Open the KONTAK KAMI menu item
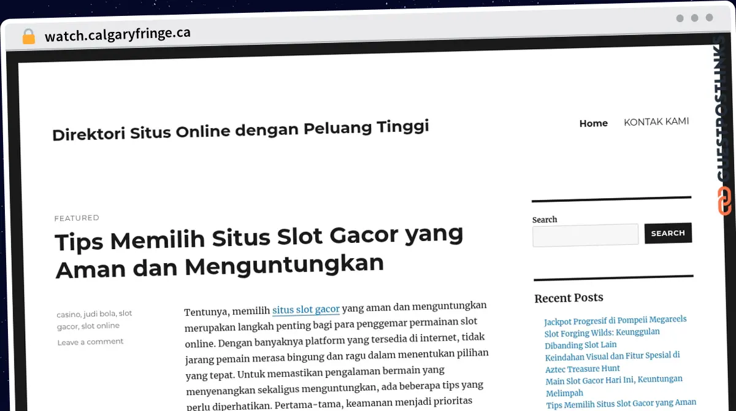This screenshot has width=736, height=411. click(x=656, y=121)
